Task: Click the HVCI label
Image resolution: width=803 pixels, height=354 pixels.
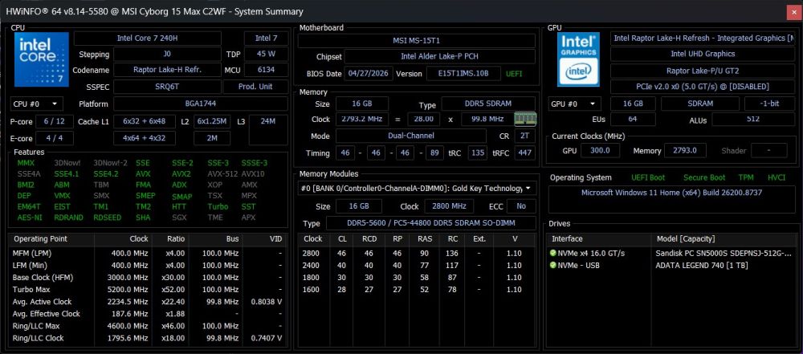Action: tap(776, 177)
